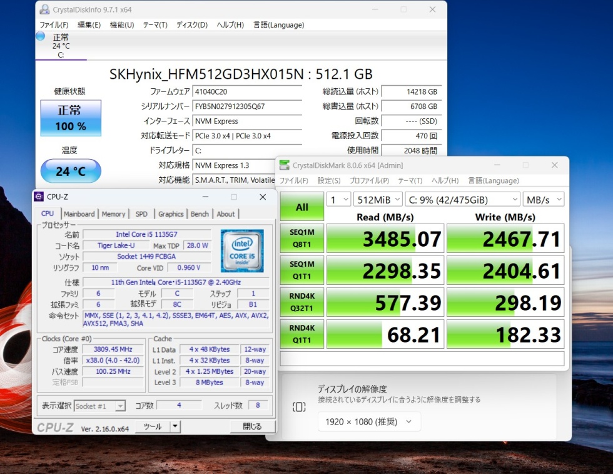Click the ツール button in CPU-Z
Screen dimensions: 613x474
tap(153, 426)
